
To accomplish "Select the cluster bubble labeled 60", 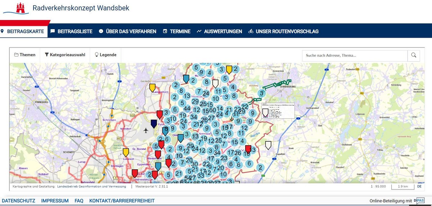I will click(212, 110).
